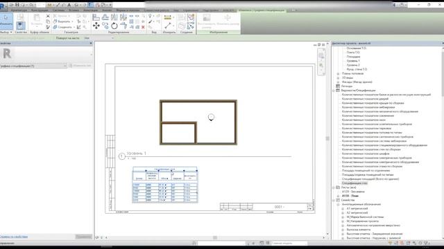Select the schedule table on sheet
The height and width of the screenshot is (249, 444).
[165, 185]
